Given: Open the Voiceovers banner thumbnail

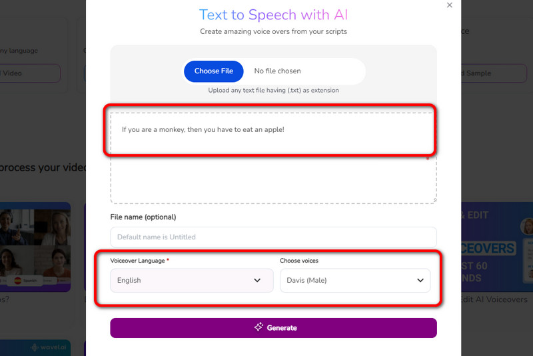Looking at the screenshot, I should (x=497, y=247).
